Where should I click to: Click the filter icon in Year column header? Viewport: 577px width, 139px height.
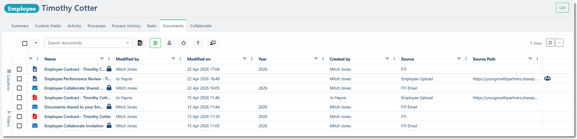(316, 59)
